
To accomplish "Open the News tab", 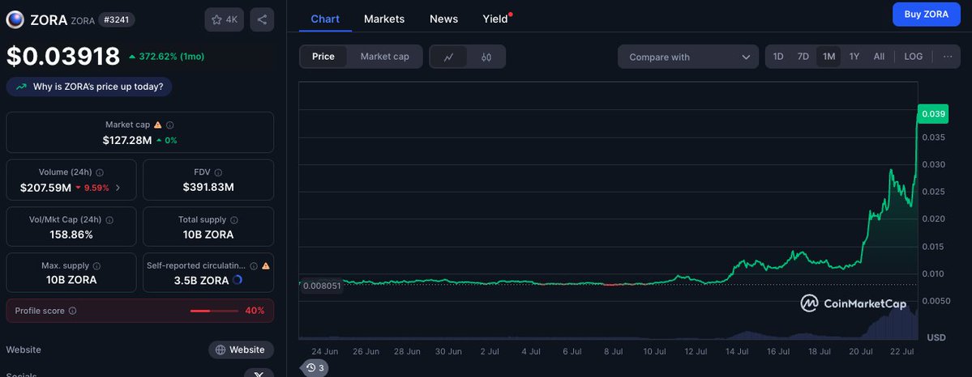I will [x=444, y=19].
